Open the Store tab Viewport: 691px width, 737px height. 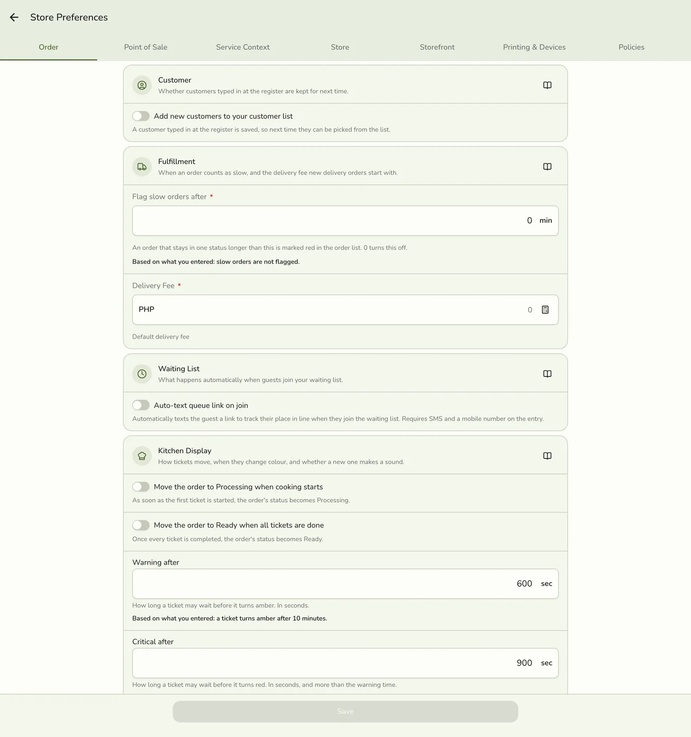click(340, 47)
